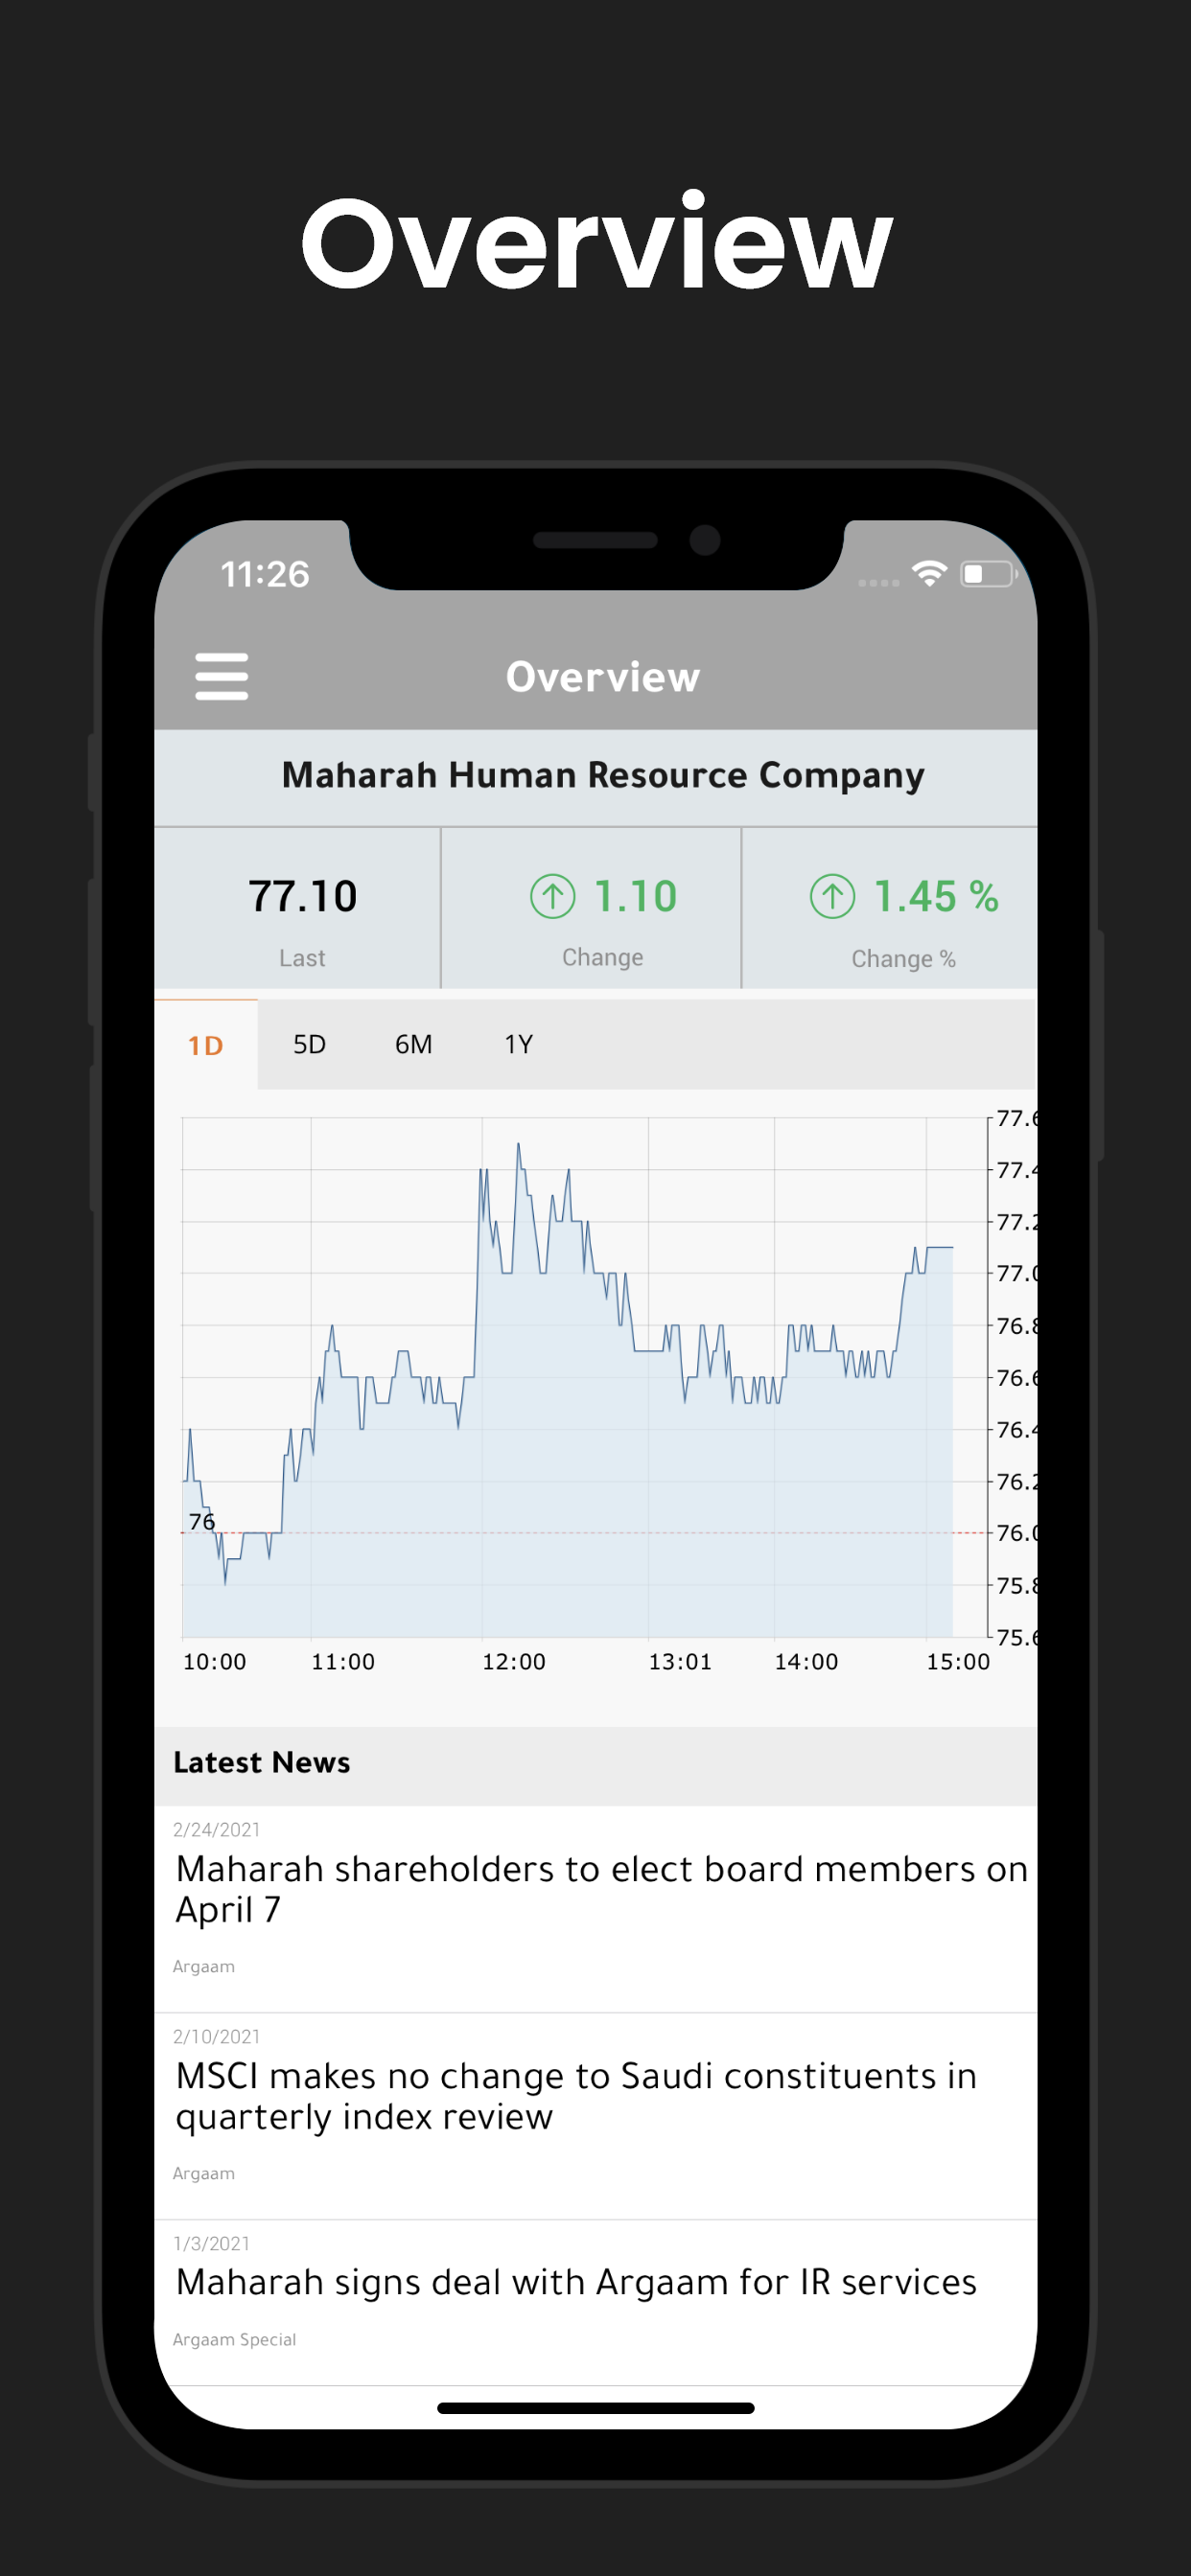Tap the iOS home indicator bar
Screen dimensions: 1191x2576
click(x=595, y=2408)
